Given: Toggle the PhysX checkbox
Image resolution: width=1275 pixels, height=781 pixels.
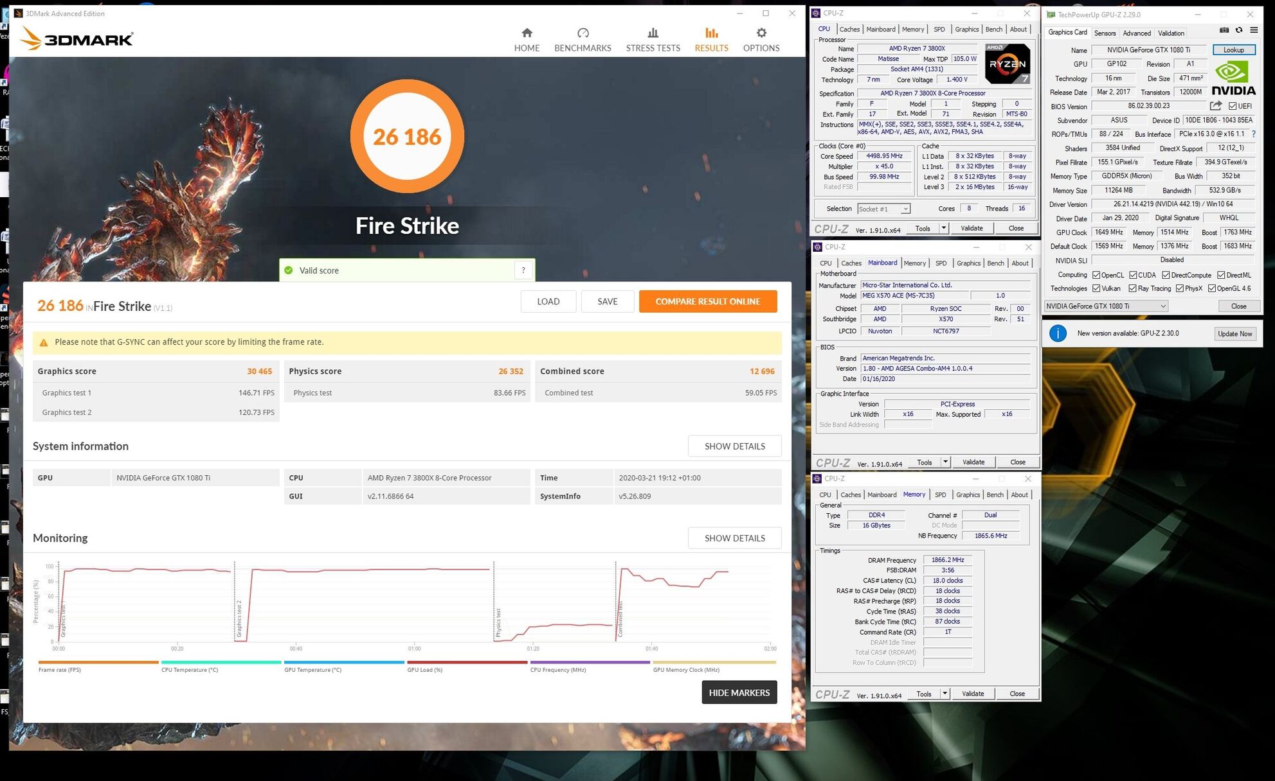Looking at the screenshot, I should [x=1180, y=288].
